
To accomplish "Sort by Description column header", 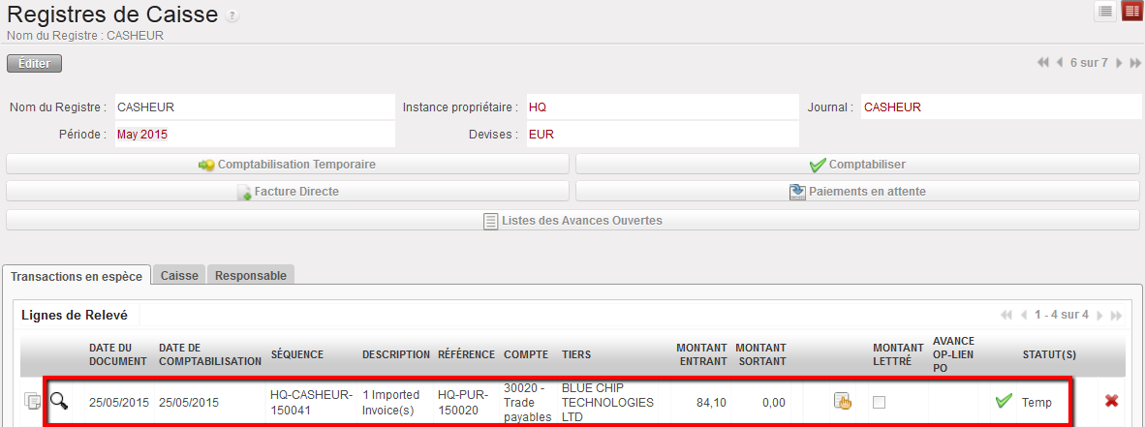I will point(396,354).
